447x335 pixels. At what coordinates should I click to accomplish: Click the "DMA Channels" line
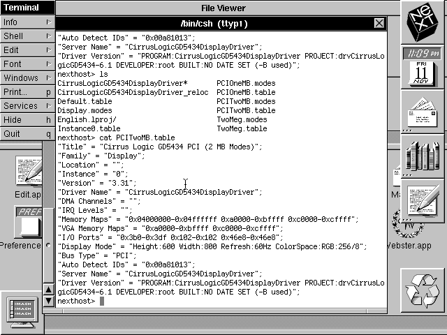[99, 202]
